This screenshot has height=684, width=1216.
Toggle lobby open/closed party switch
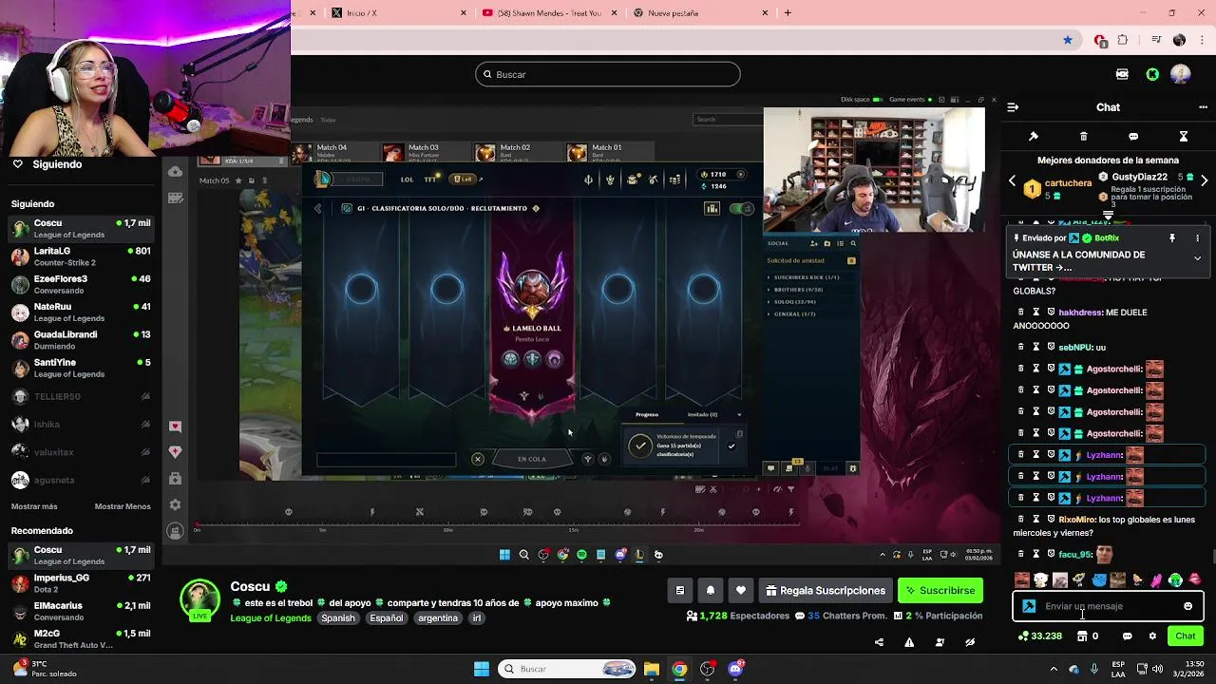click(742, 209)
